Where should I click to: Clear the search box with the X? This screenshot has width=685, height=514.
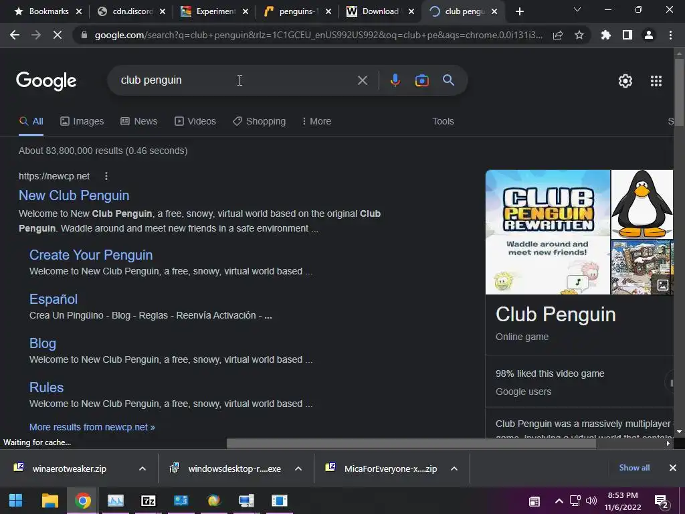pyautogui.click(x=362, y=80)
